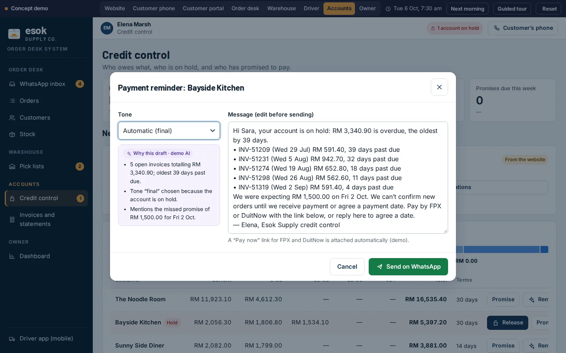The width and height of the screenshot is (566, 353).
Task: Click the clock icon beside the date
Action: click(x=388, y=9)
